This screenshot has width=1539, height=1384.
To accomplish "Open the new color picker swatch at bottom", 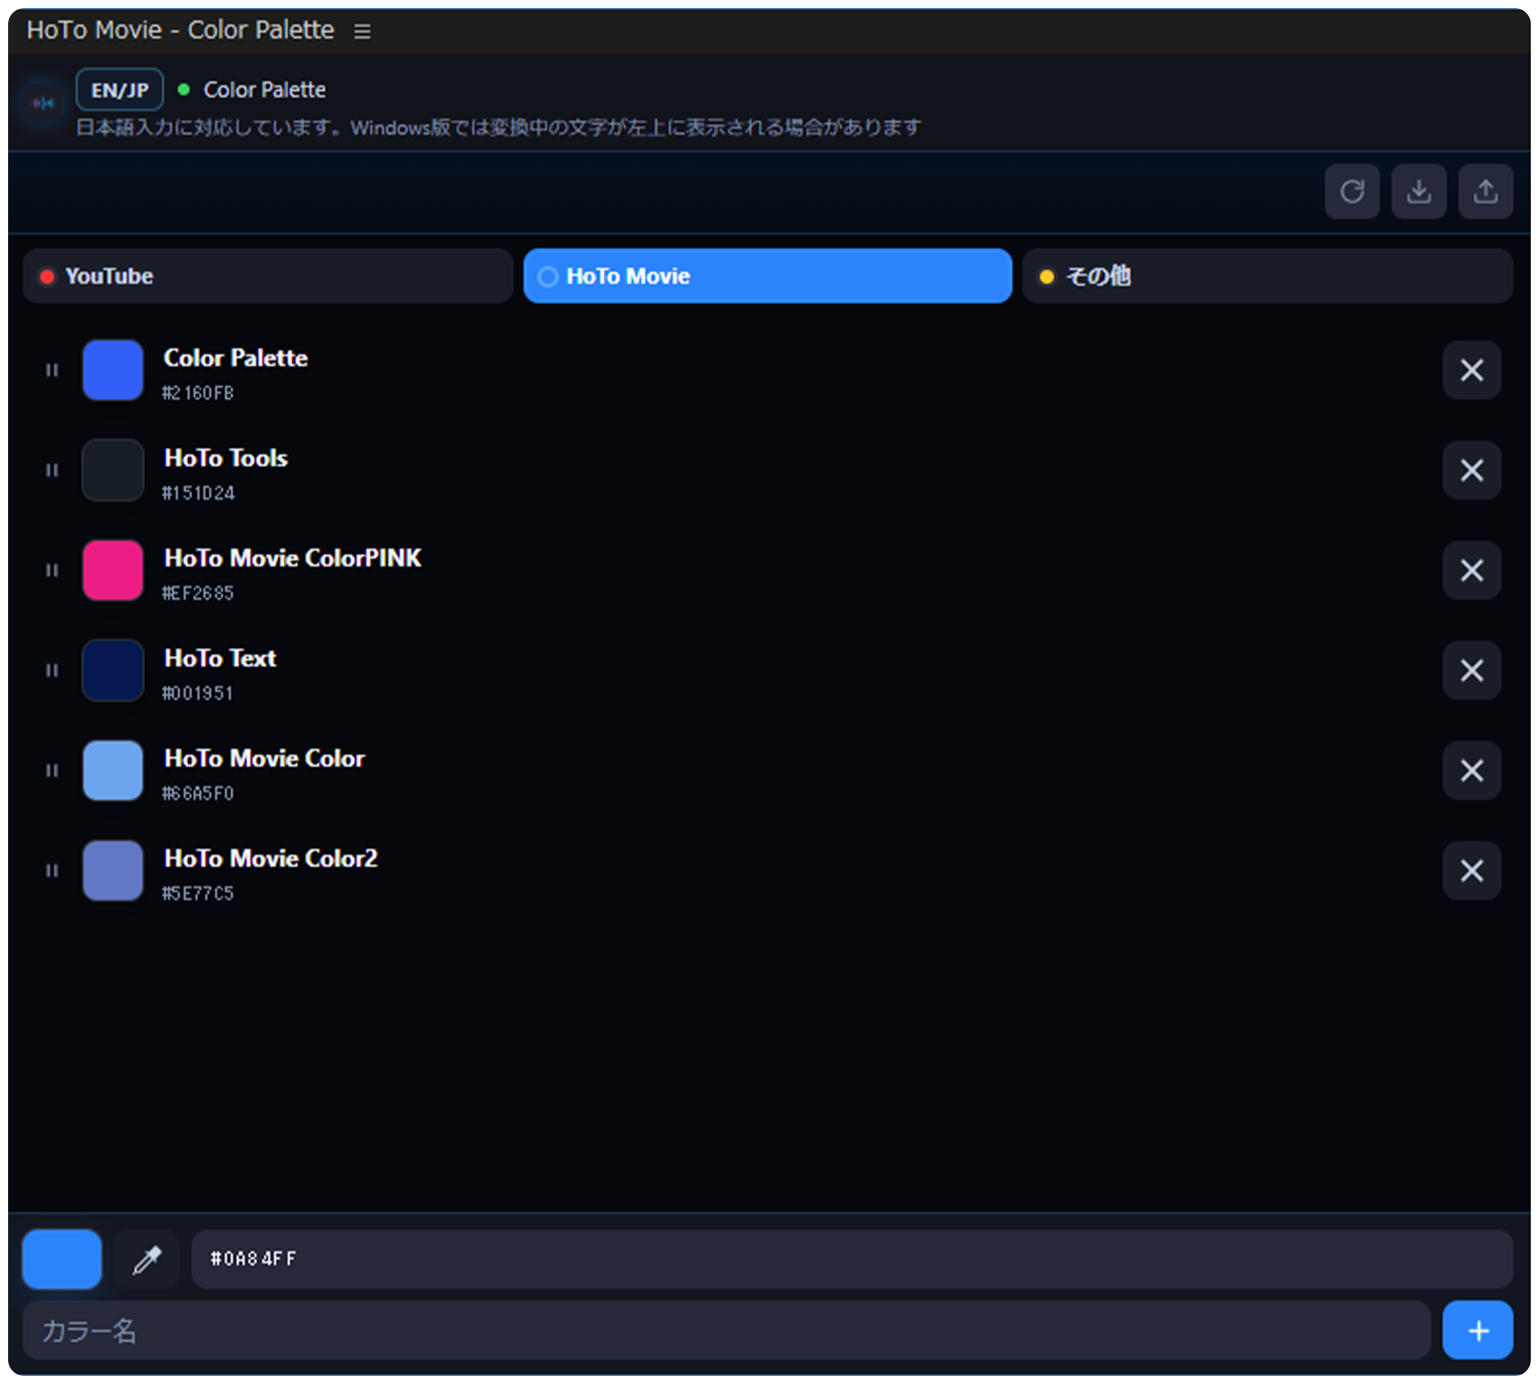I will pos(62,1259).
